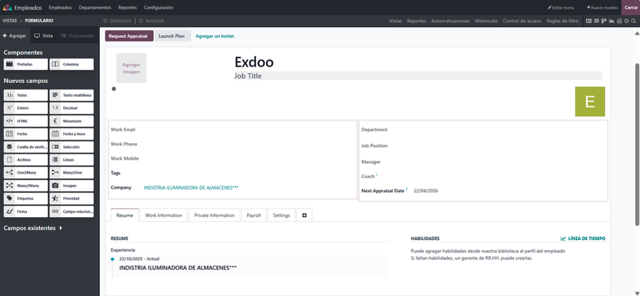The height and width of the screenshot is (296, 640).
Task: Pick the Archivo field component
Action: click(26, 160)
